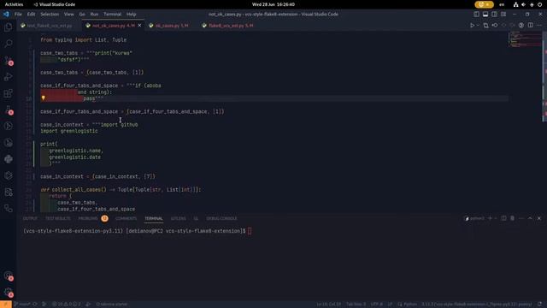Open the Search view in activity bar
This screenshot has width=547, height=308.
pos(8,44)
